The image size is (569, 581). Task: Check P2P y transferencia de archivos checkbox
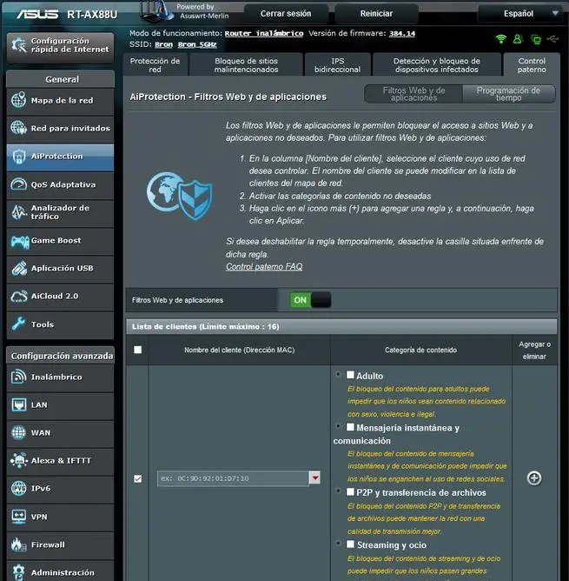[x=350, y=491]
